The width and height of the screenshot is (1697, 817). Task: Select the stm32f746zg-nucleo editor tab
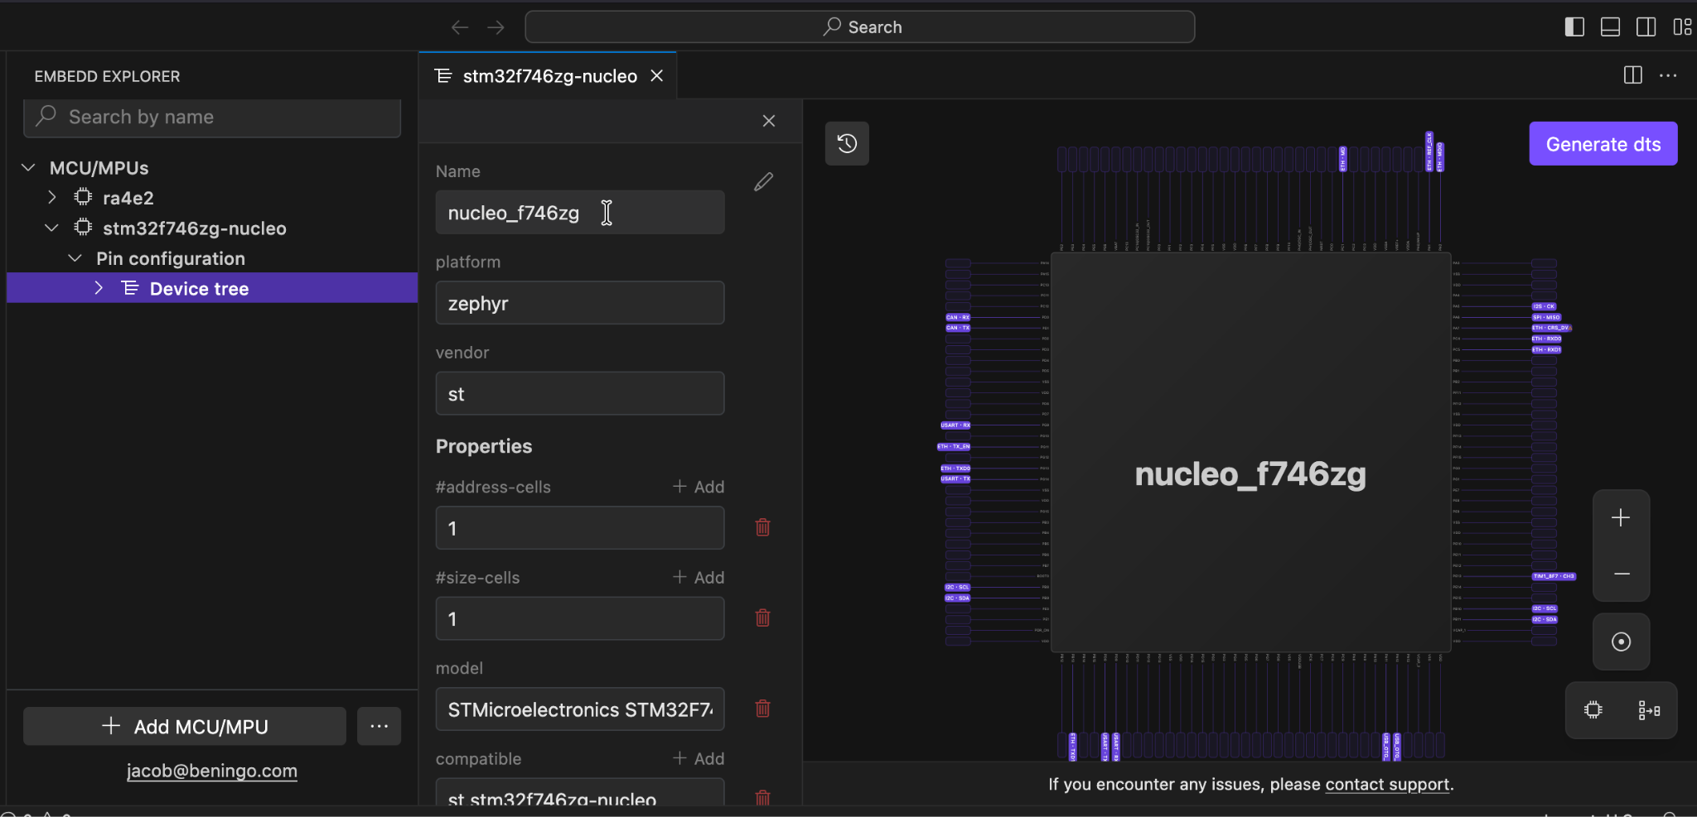coord(549,76)
